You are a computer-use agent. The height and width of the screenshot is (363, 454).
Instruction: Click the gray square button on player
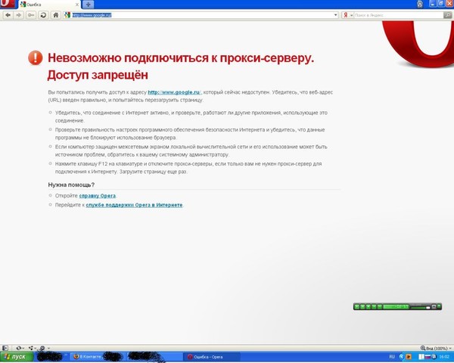tap(434, 306)
